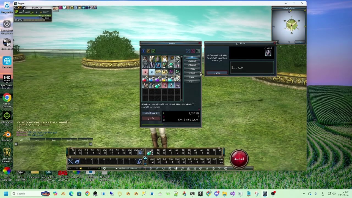Screen dimensions: 352x198
Task: Select the استهلاك inventory filter tab
Action: pos(192,65)
